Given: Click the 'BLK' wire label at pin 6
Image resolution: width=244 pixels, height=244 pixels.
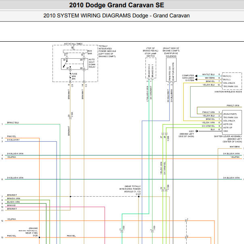Looking at the screenshot, I should tap(213, 129).
